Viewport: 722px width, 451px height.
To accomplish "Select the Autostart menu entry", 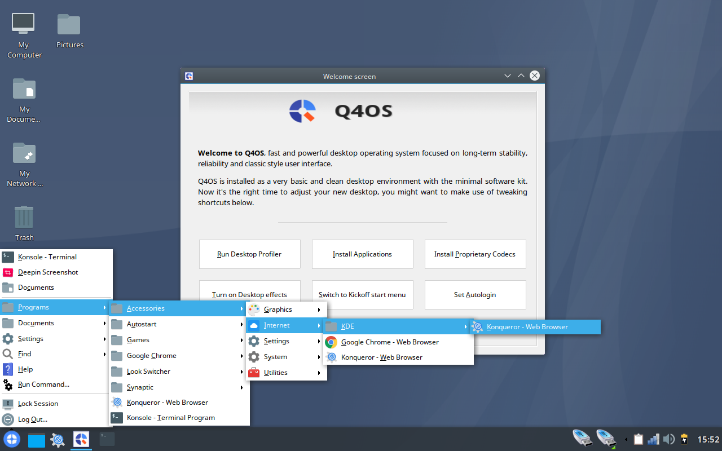I will coord(141,324).
